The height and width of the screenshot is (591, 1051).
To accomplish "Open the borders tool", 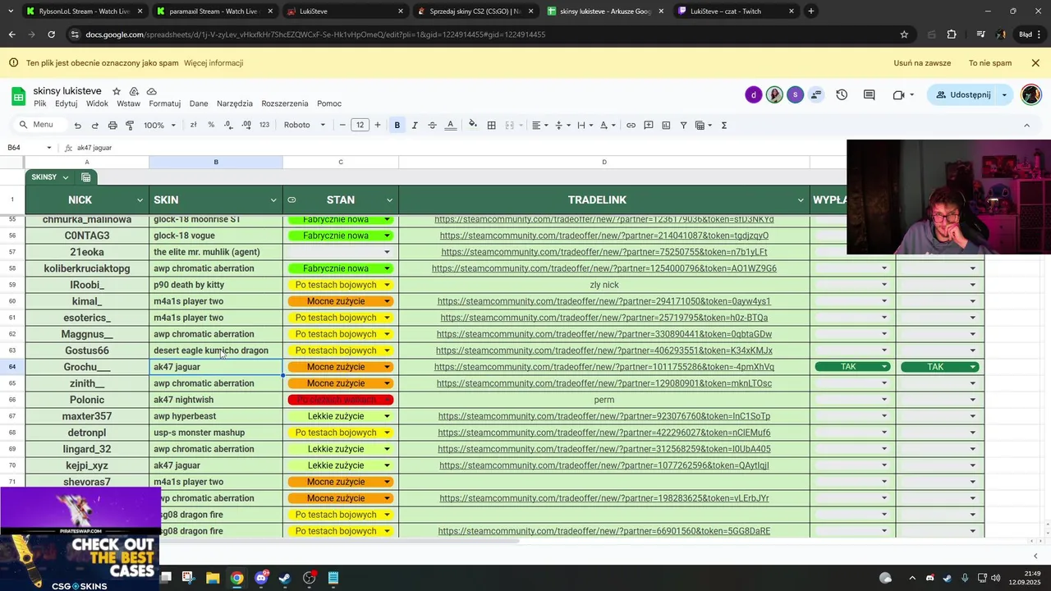I will click(491, 126).
